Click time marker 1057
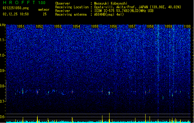Viewport: 194px width, 123px height. (x=132, y=26)
